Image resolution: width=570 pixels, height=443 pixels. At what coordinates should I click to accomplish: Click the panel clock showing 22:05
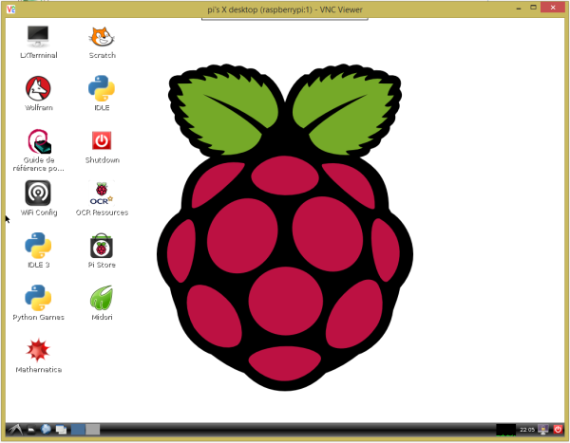[526, 430]
